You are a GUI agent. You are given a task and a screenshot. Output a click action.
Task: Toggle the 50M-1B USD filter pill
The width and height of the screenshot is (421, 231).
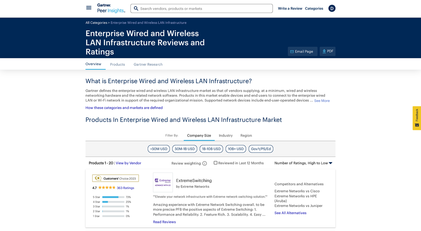coord(185,149)
